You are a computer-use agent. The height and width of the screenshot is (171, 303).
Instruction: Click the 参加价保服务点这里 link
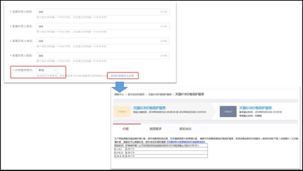122,76
